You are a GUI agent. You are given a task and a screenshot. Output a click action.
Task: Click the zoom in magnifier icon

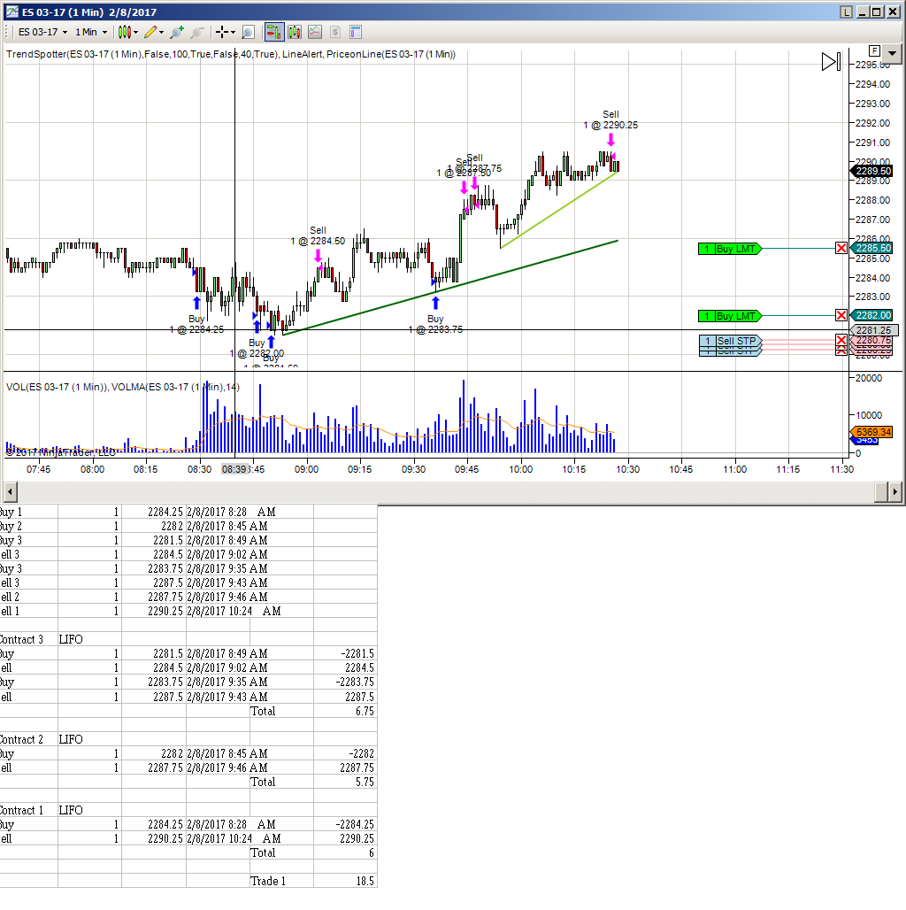[177, 32]
